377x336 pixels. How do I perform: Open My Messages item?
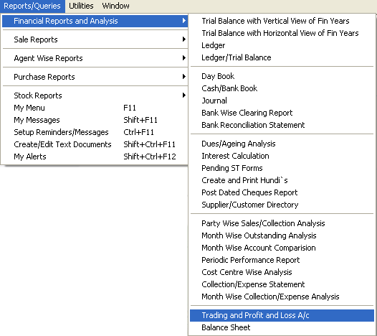pyautogui.click(x=95, y=120)
